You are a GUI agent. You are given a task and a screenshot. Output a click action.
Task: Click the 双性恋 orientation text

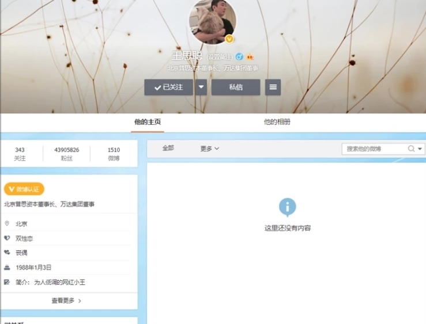pyautogui.click(x=24, y=238)
